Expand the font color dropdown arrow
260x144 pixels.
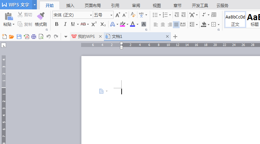[x=137, y=25]
